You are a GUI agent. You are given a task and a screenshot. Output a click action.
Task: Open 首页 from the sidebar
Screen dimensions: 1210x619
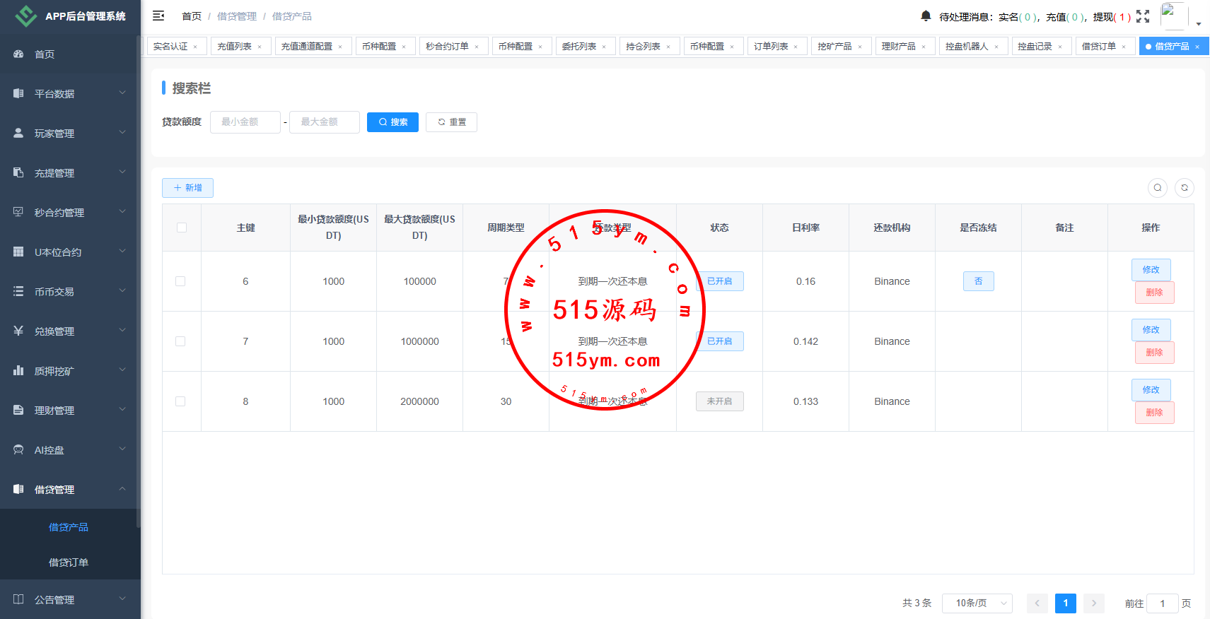tap(45, 54)
